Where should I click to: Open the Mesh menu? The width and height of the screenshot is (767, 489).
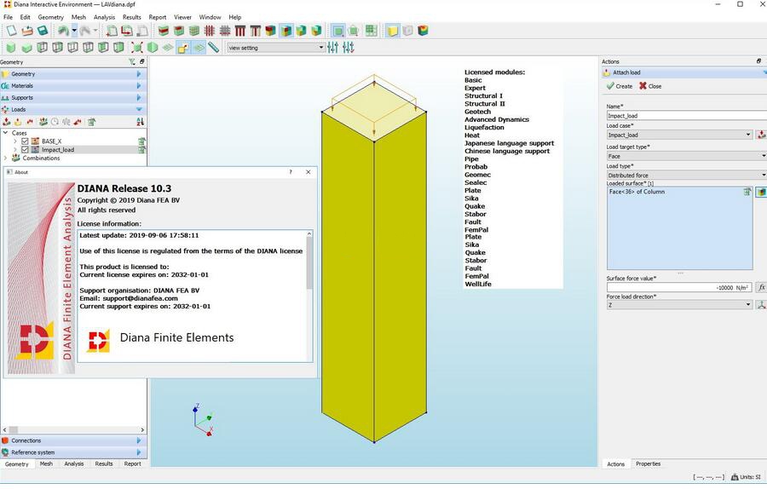78,17
